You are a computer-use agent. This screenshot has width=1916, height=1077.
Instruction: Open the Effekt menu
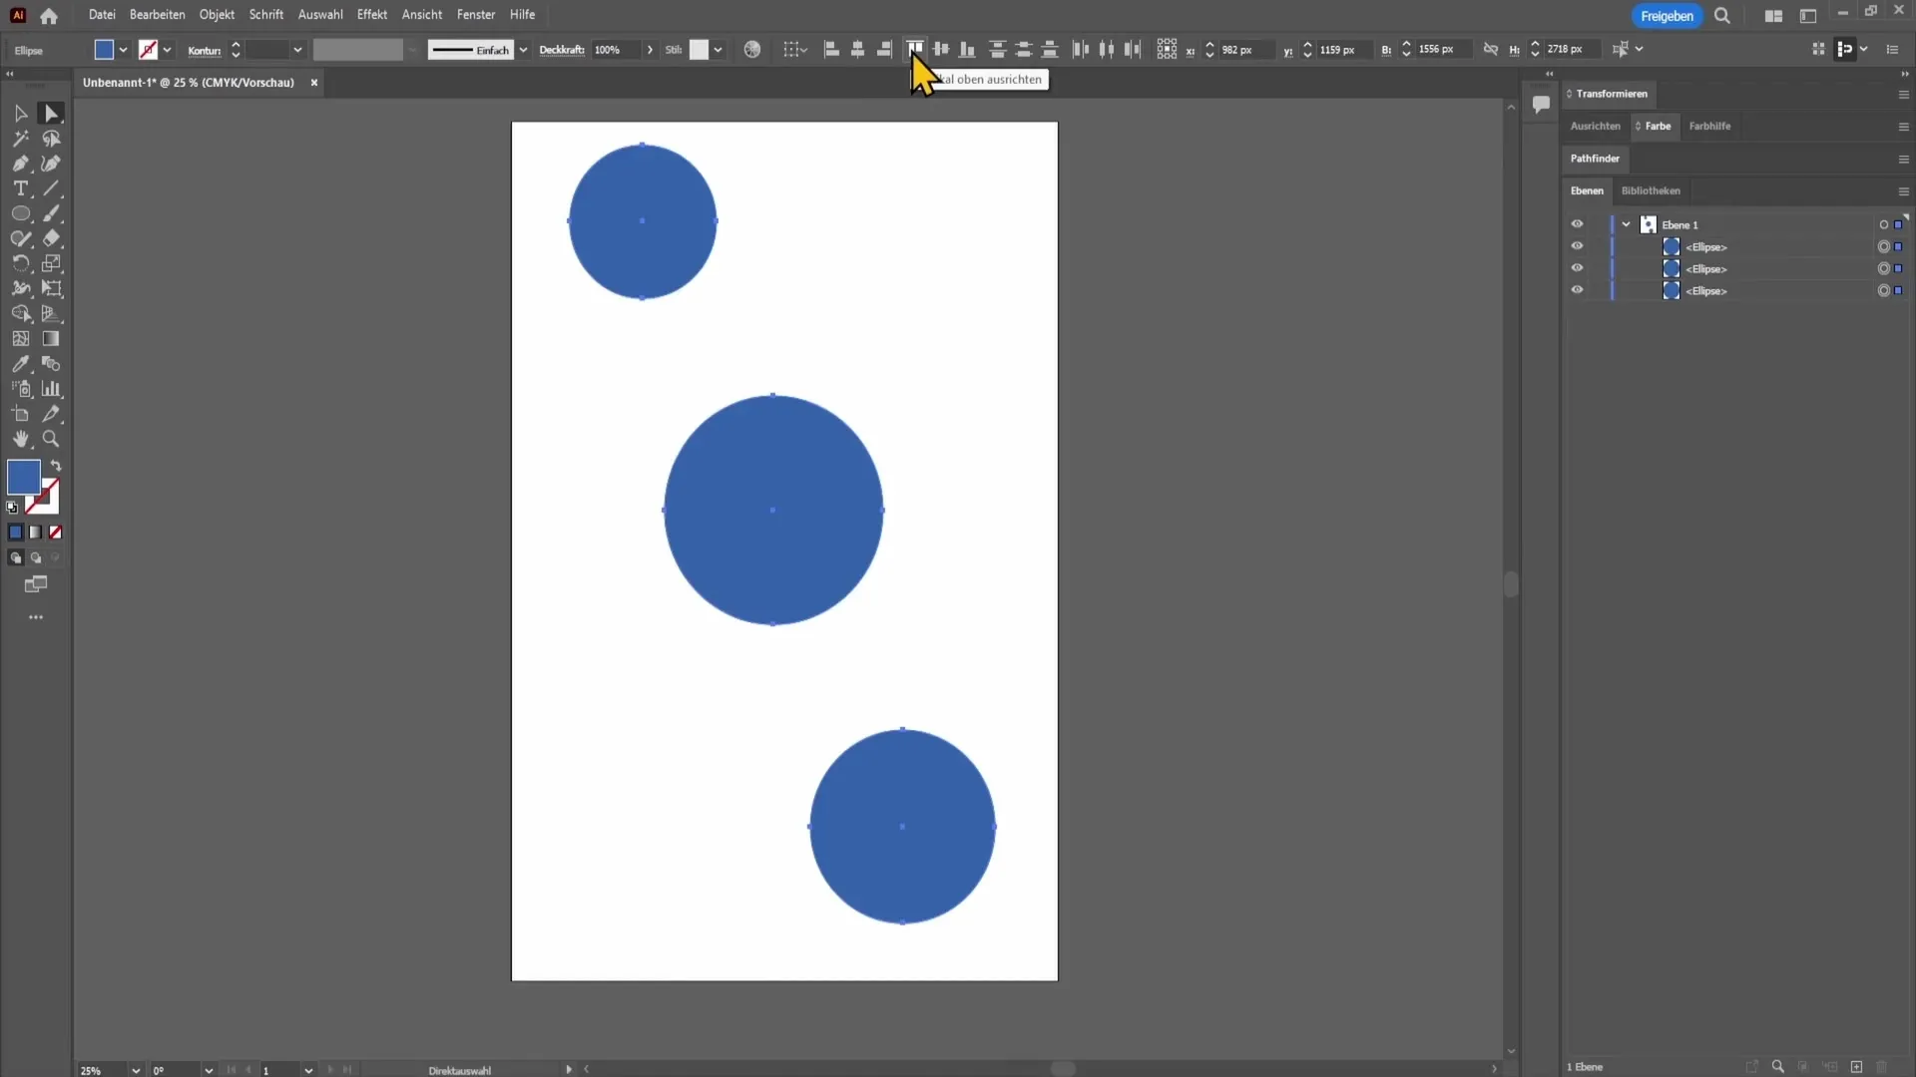point(371,15)
